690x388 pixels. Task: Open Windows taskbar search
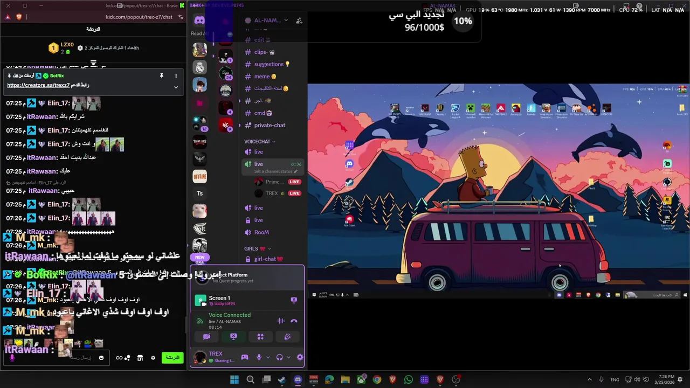(x=250, y=379)
